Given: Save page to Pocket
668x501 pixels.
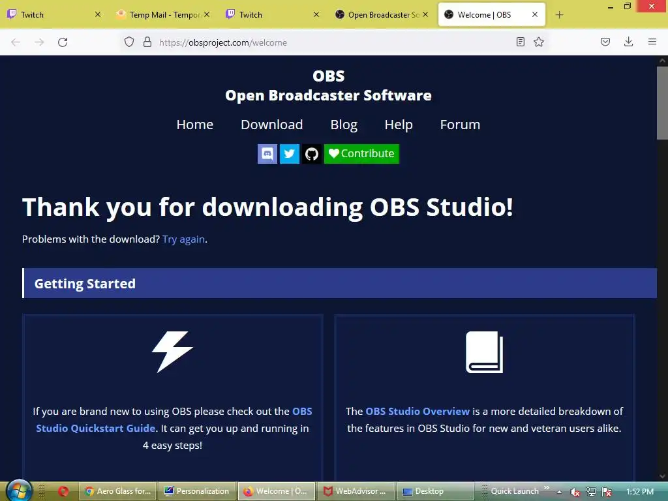Looking at the screenshot, I should pos(605,42).
